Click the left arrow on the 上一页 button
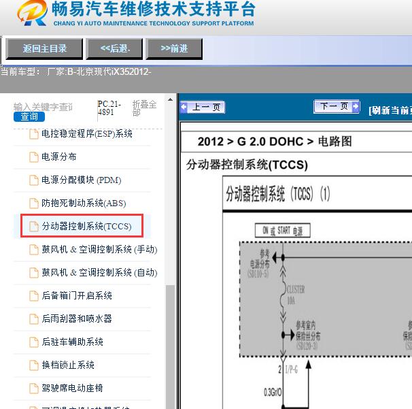This screenshot has height=409, width=412. click(x=184, y=107)
